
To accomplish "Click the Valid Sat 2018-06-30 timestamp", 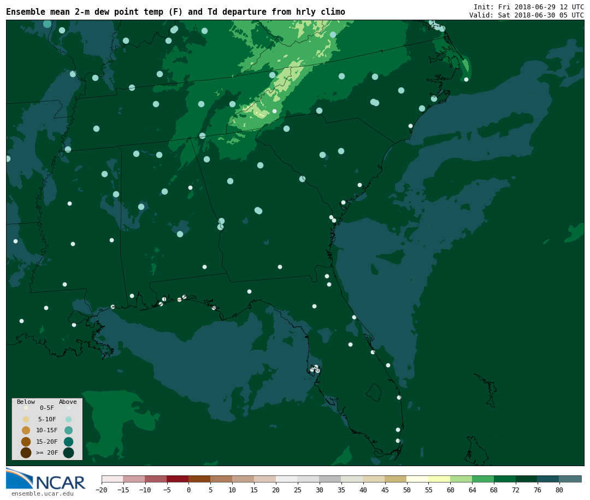I will (x=526, y=15).
